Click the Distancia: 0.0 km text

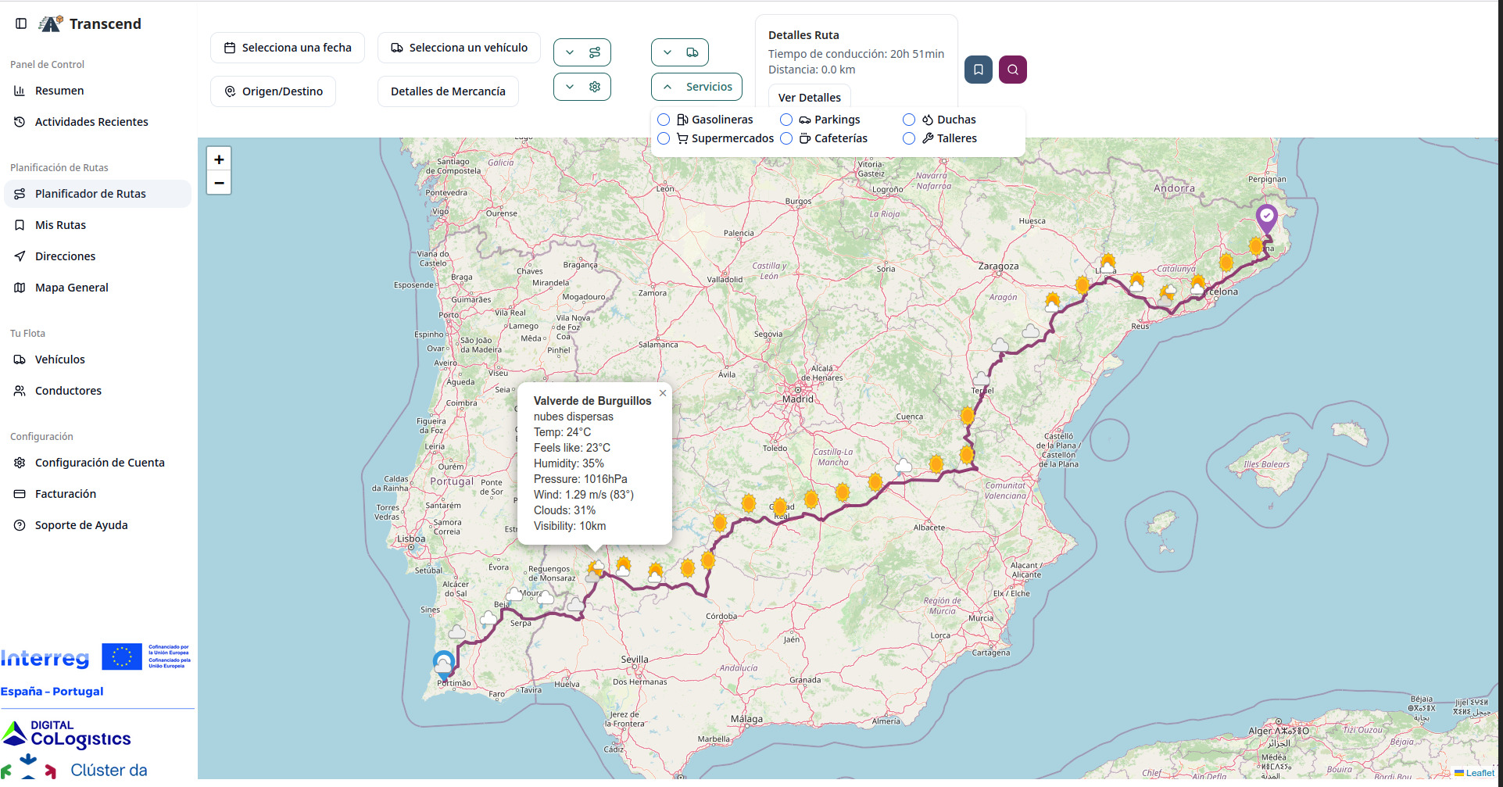pos(811,70)
